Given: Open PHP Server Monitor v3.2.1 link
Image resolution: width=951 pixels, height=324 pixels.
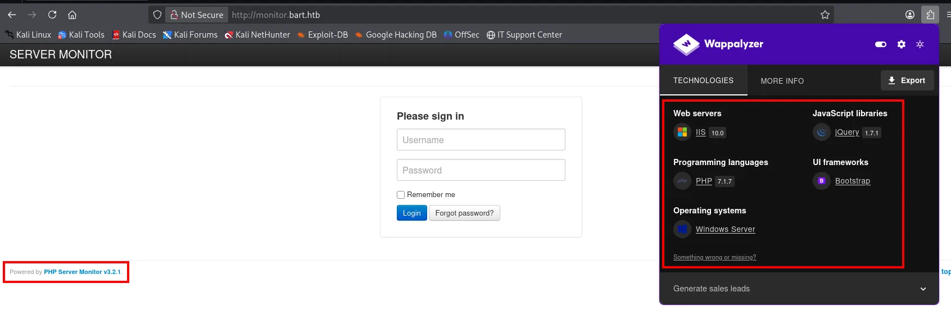Looking at the screenshot, I should [x=83, y=272].
